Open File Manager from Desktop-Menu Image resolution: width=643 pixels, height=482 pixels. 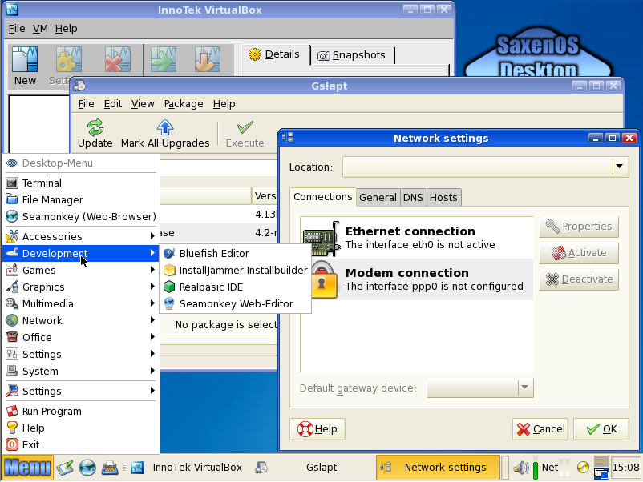pyautogui.click(x=81, y=200)
